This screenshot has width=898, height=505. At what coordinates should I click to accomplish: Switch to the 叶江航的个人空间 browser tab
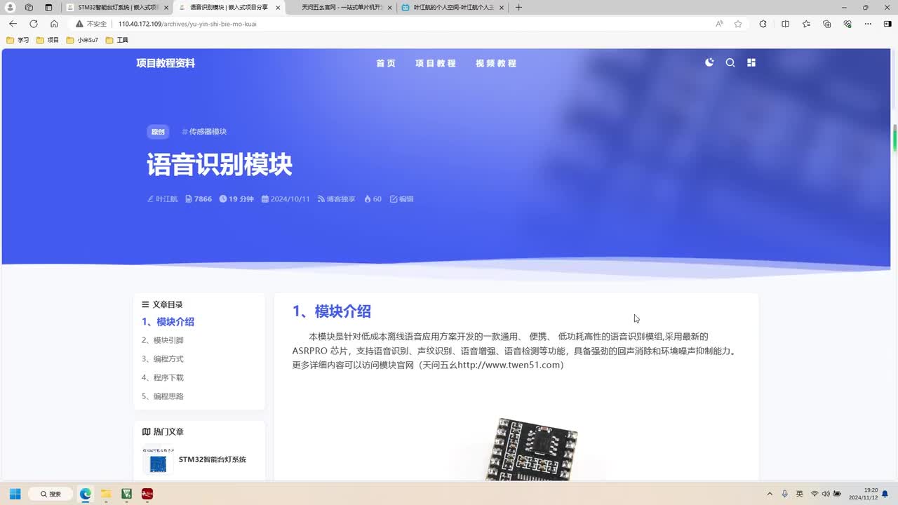(x=453, y=8)
